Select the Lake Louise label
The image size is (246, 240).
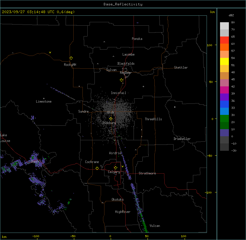5,138
